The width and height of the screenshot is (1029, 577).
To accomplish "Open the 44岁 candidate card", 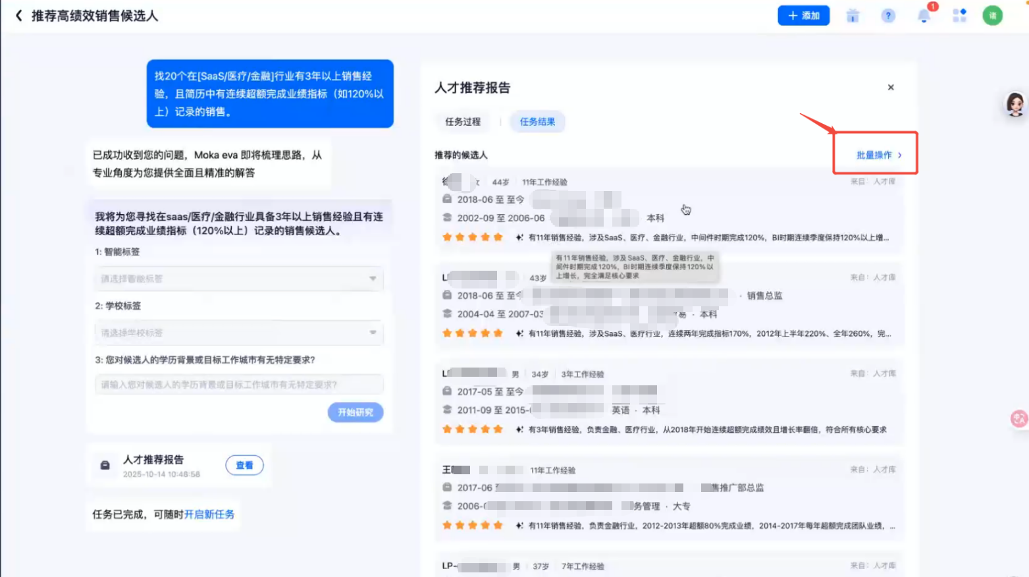I will pyautogui.click(x=669, y=211).
